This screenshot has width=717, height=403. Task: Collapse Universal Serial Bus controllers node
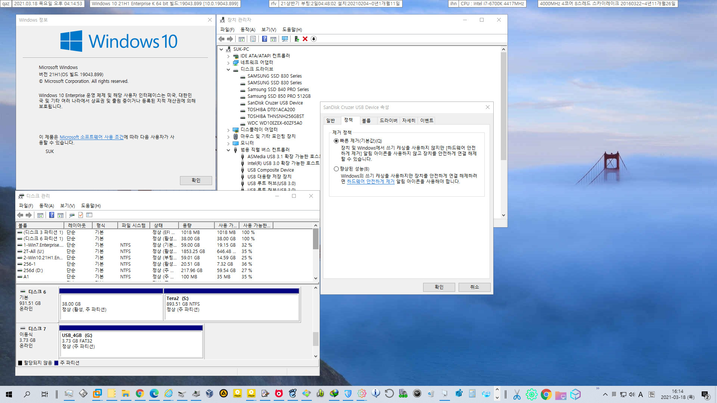tap(228, 150)
